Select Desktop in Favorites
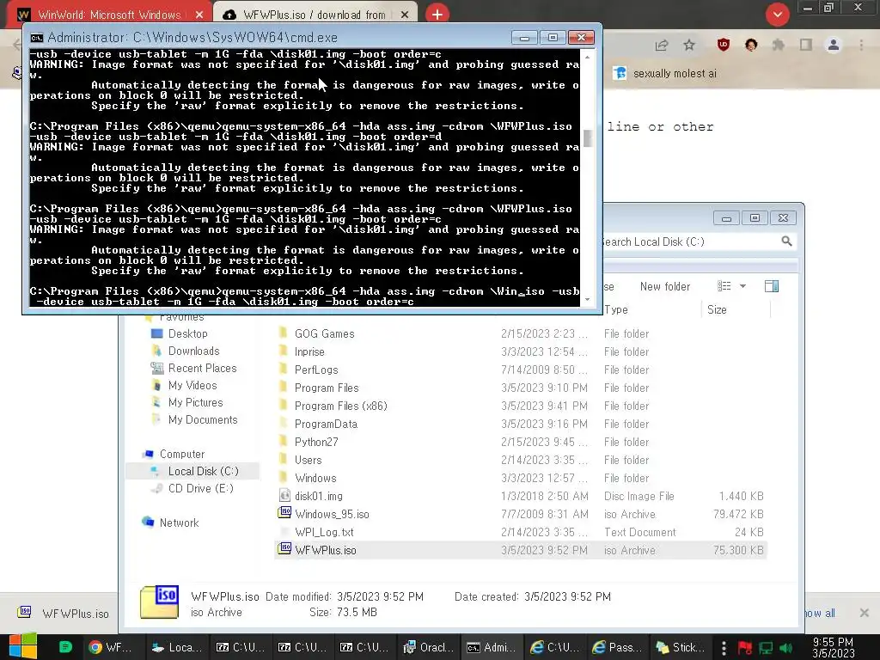 [187, 333]
